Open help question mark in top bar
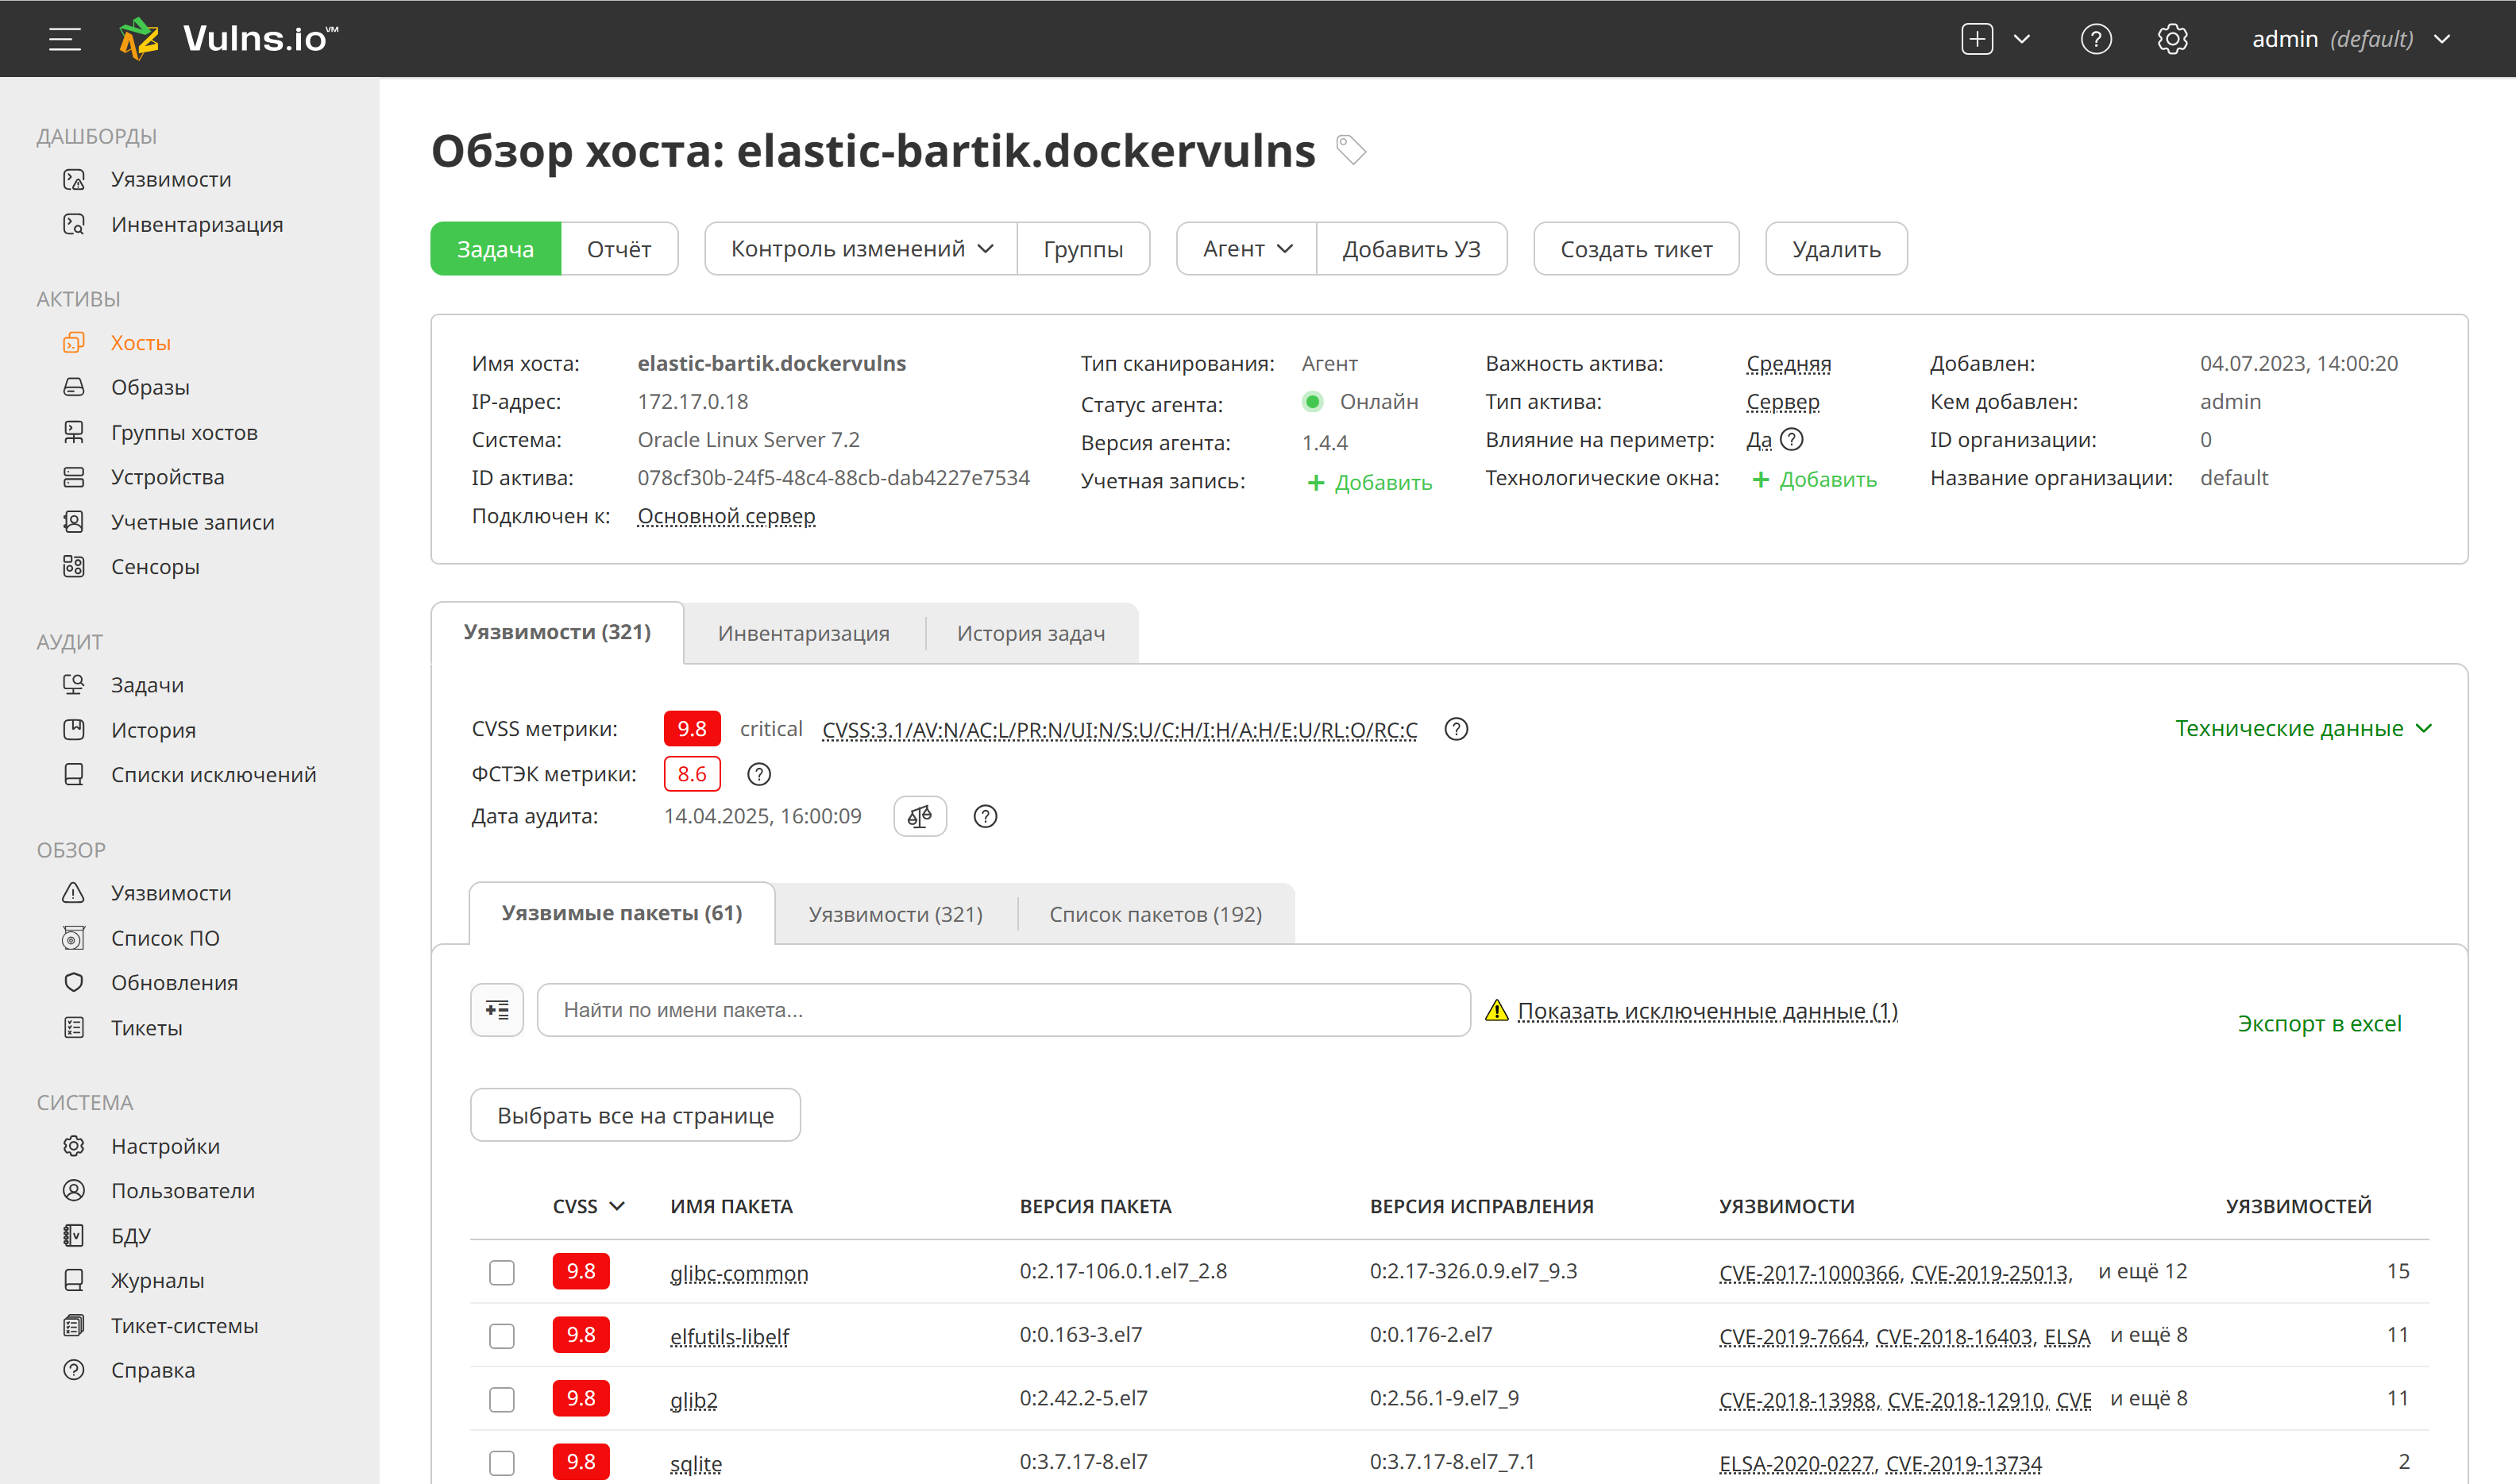The width and height of the screenshot is (2516, 1484). pyautogui.click(x=2095, y=39)
